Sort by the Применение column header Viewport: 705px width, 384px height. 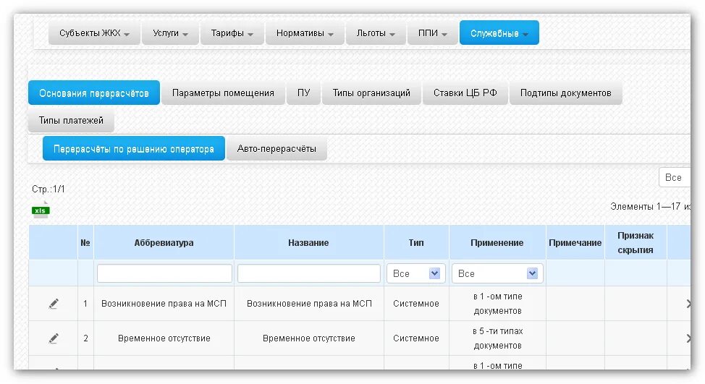pyautogui.click(x=497, y=242)
